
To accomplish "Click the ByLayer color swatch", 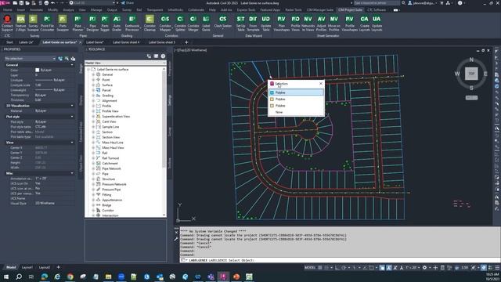I will click(x=37, y=70).
